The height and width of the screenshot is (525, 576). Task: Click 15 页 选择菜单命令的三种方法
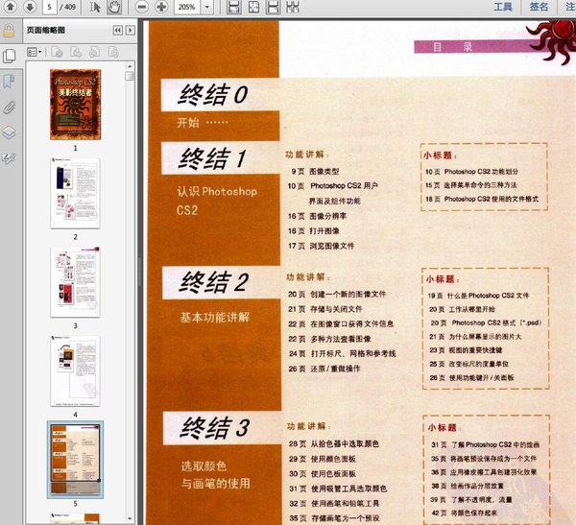coord(471,185)
